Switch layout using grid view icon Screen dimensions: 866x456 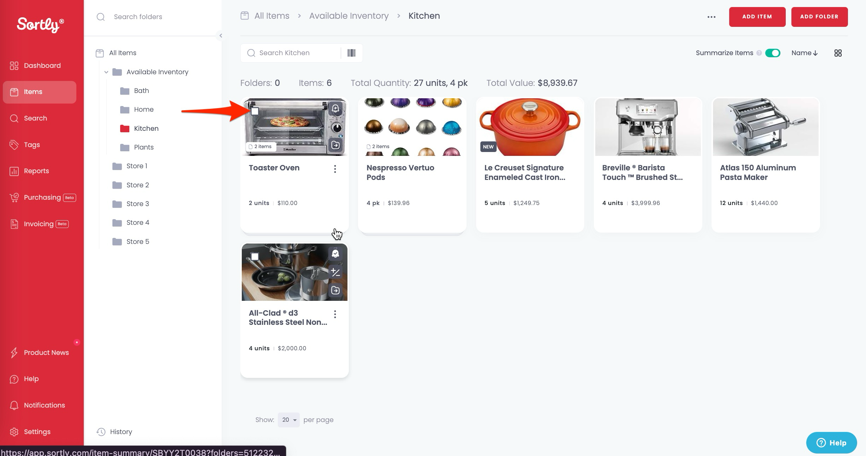838,53
